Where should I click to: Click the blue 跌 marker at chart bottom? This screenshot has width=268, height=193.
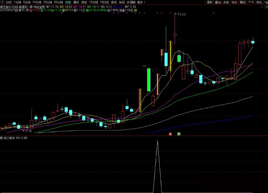coord(179,134)
